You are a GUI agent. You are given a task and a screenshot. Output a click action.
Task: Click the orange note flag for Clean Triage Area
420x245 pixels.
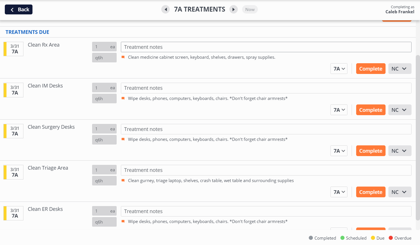pos(123,180)
